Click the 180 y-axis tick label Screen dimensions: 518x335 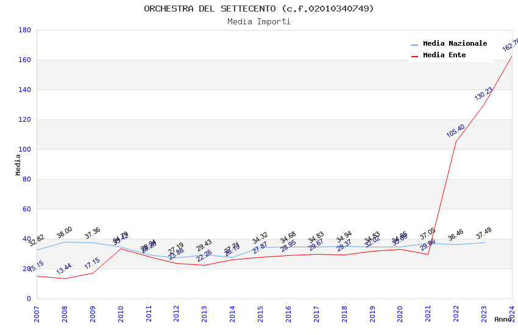pos(25,30)
